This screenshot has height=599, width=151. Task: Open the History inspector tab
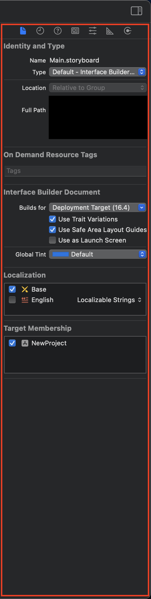[x=40, y=31]
